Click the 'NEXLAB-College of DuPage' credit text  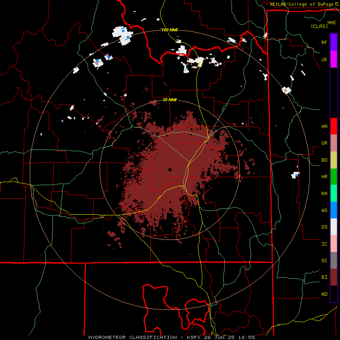click(301, 4)
